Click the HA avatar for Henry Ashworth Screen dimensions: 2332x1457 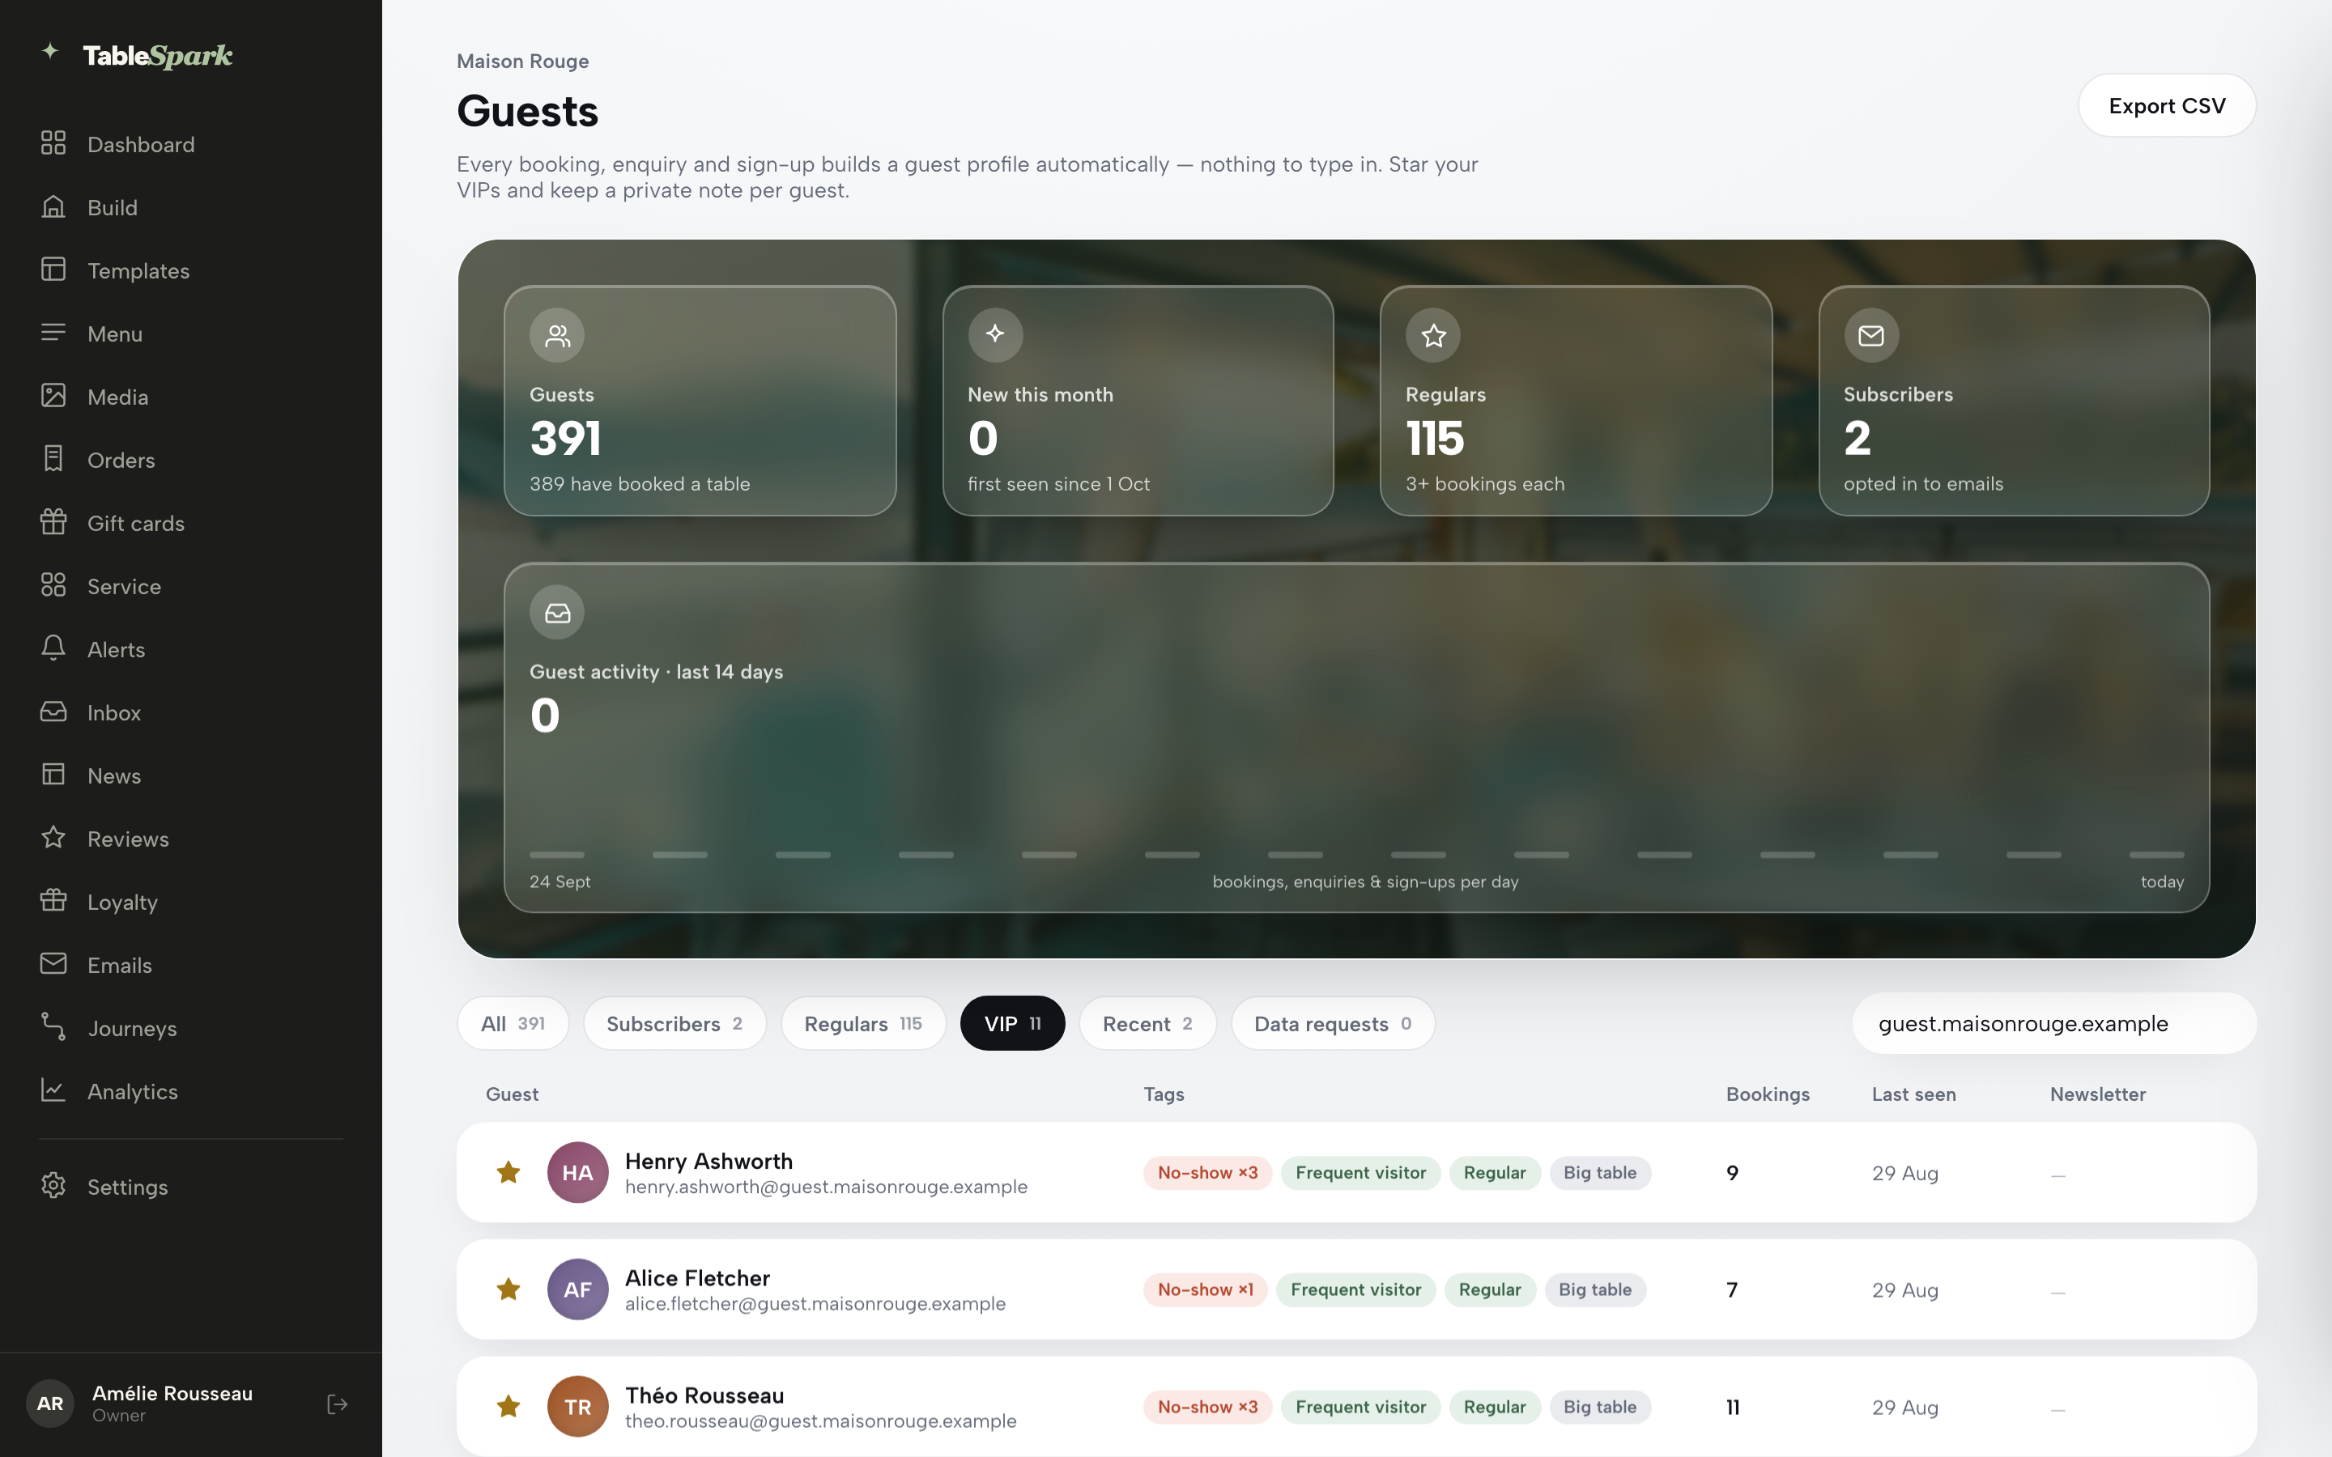(x=578, y=1173)
